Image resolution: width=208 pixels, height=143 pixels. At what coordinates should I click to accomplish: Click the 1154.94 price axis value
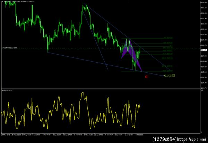(204, 61)
